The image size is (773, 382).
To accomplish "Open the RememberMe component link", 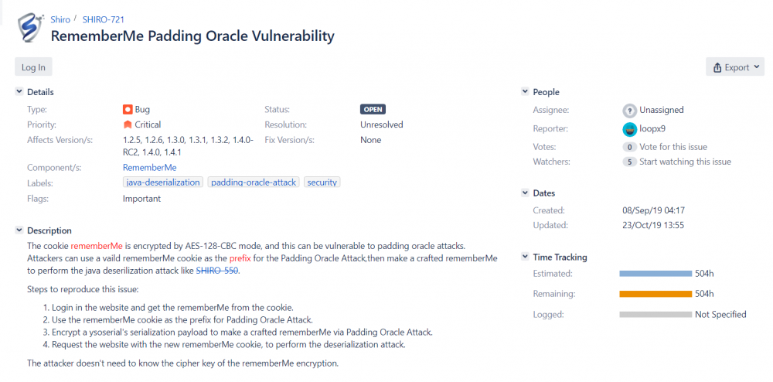I will click(x=150, y=168).
